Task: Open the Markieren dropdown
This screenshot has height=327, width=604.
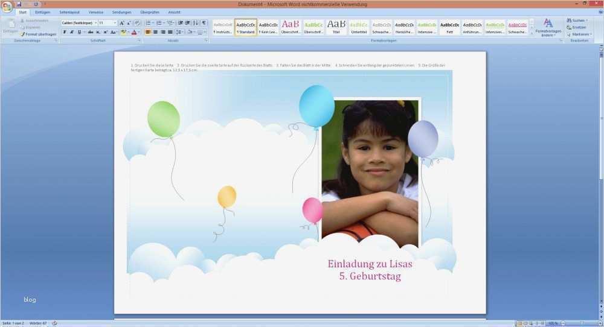Action: point(579,34)
